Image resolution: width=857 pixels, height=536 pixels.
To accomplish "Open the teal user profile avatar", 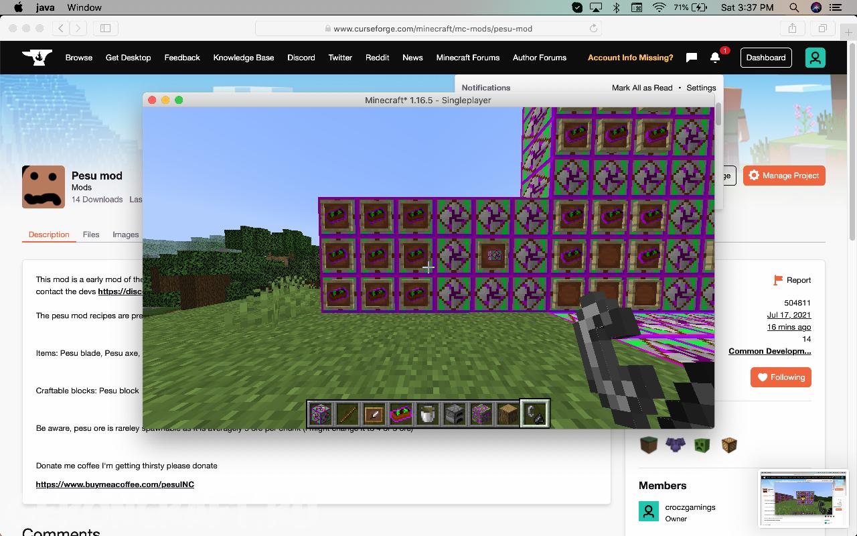I will tap(815, 58).
